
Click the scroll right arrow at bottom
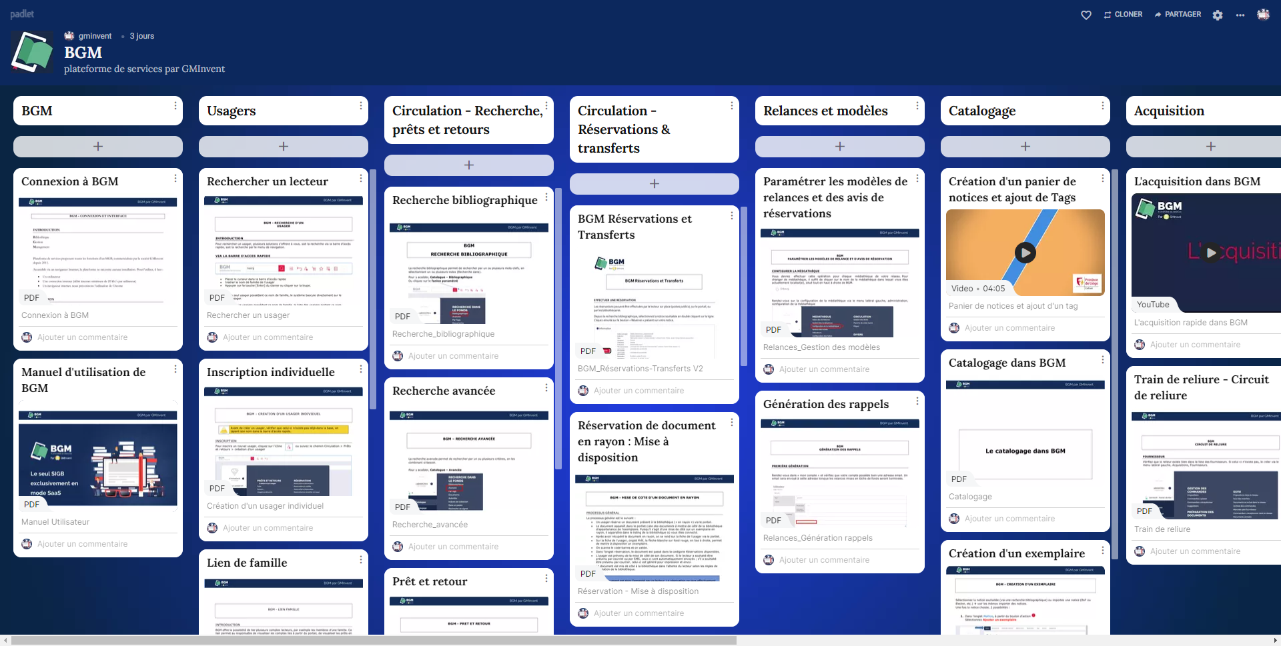[x=1275, y=641]
